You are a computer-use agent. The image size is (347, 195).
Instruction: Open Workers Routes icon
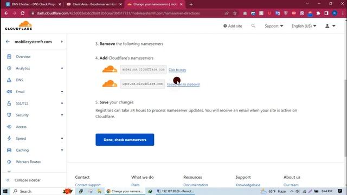click(9, 162)
